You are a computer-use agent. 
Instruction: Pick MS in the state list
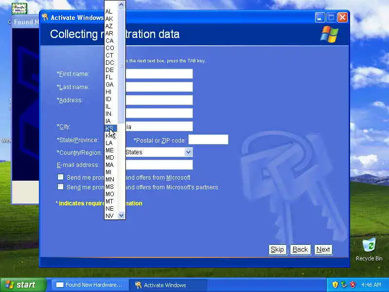click(x=111, y=187)
